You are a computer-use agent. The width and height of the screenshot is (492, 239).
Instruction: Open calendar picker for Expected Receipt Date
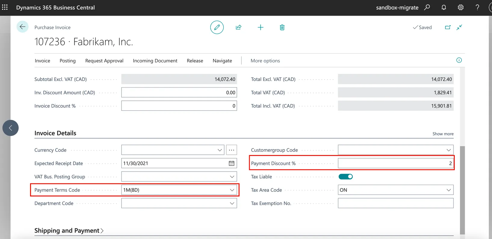[231, 163]
